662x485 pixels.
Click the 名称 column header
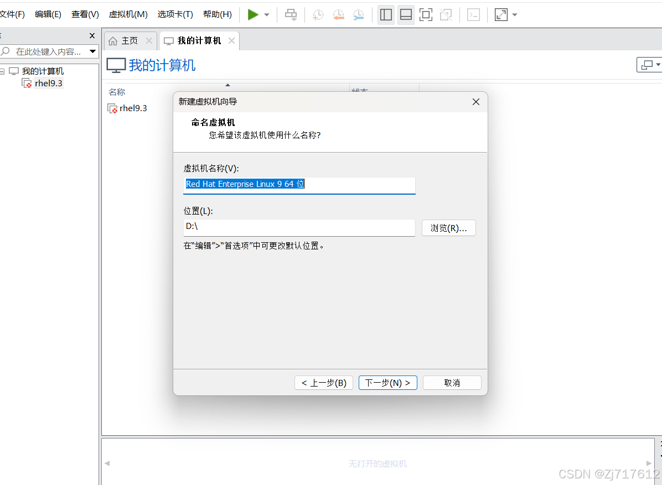(x=117, y=91)
